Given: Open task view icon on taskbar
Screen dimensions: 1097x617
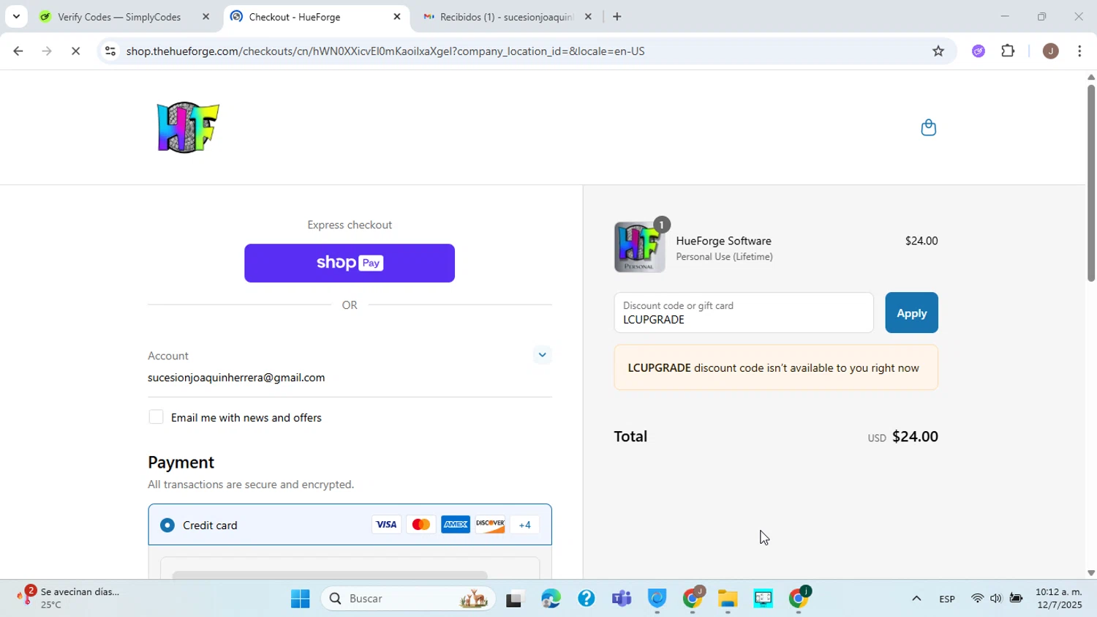Looking at the screenshot, I should pyautogui.click(x=516, y=599).
